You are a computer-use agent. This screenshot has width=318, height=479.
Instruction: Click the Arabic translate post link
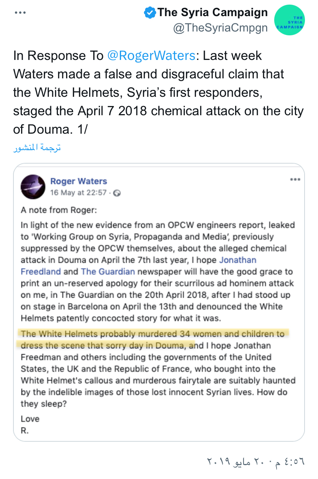point(37,148)
